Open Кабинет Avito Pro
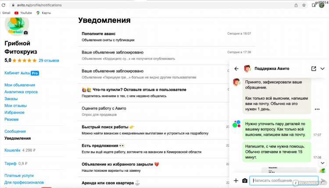 [x=21, y=73]
